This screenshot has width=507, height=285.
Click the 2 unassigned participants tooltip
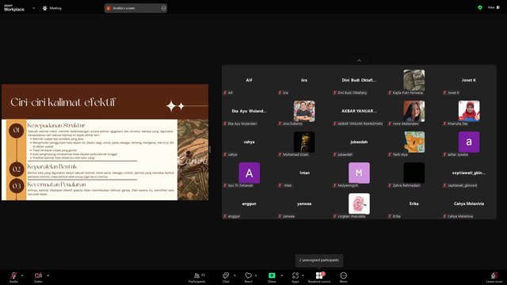pyautogui.click(x=319, y=260)
